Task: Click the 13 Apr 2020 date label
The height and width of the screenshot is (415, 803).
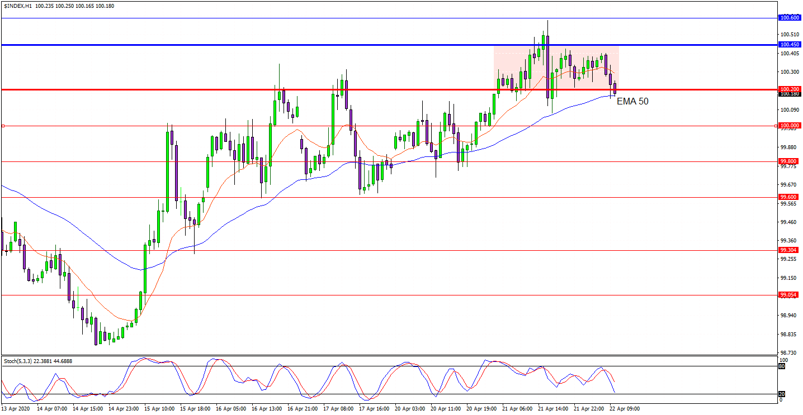Action: tap(16, 408)
